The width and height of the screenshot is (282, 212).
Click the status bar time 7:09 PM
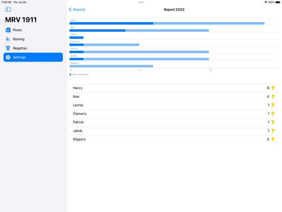tap(6, 2)
